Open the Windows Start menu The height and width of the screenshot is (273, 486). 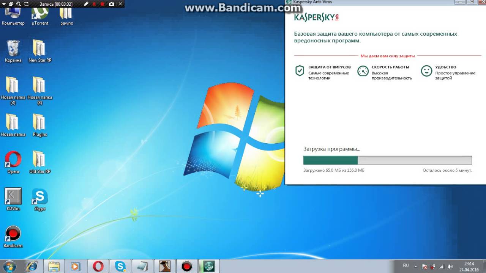pyautogui.click(x=9, y=266)
